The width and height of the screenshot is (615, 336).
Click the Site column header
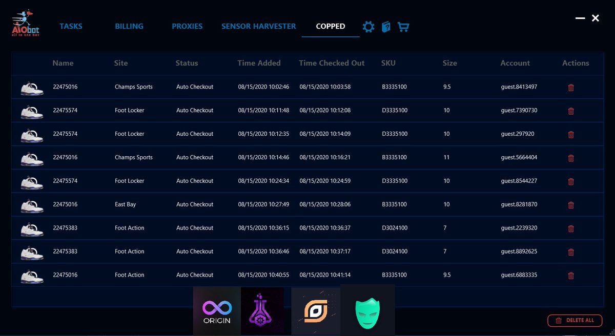pos(121,63)
